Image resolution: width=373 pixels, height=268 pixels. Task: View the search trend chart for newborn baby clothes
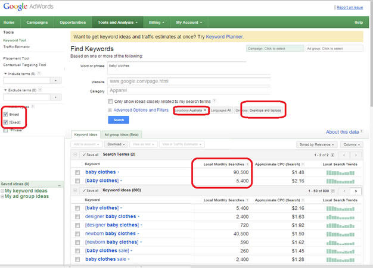tap(340, 234)
